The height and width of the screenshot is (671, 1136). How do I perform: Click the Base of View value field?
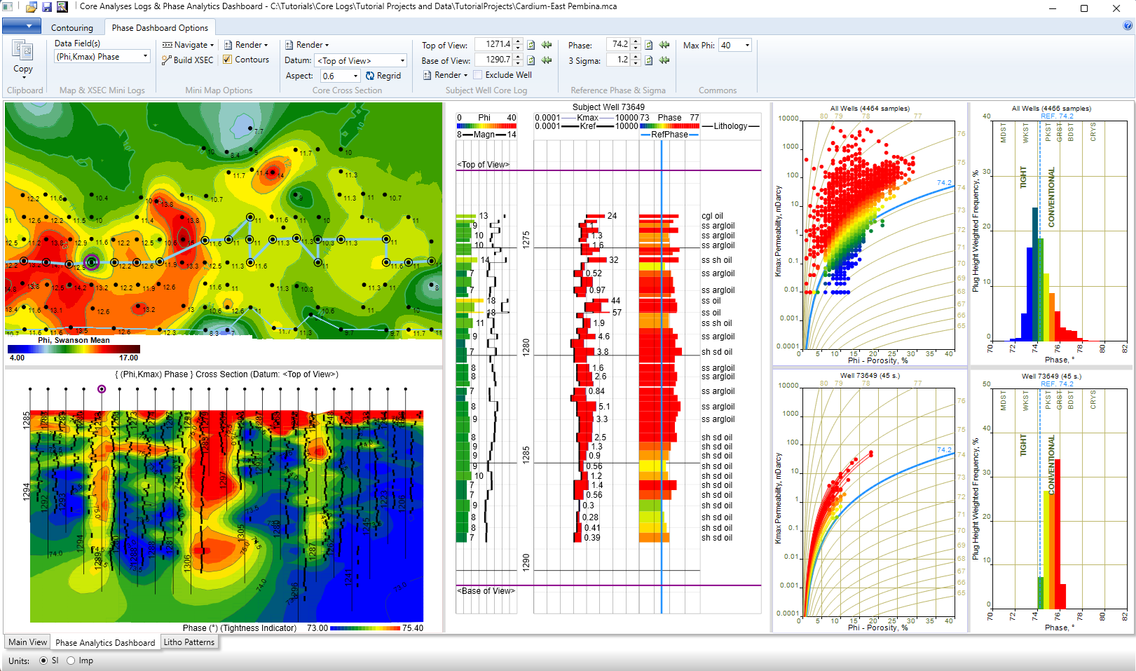[x=494, y=60]
